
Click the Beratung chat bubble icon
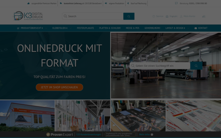click(x=176, y=3)
